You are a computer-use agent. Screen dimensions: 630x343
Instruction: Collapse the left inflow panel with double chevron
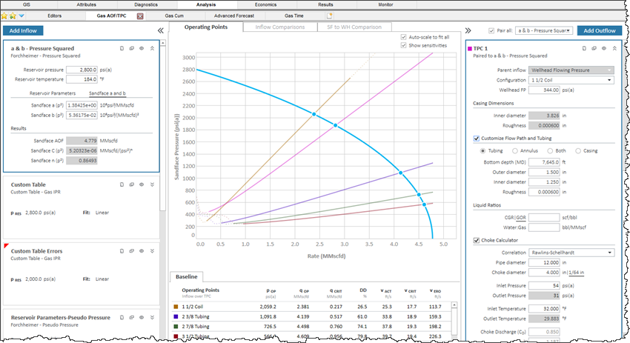161,31
